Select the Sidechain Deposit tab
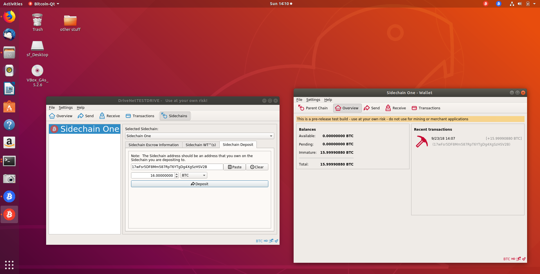 pos(238,144)
